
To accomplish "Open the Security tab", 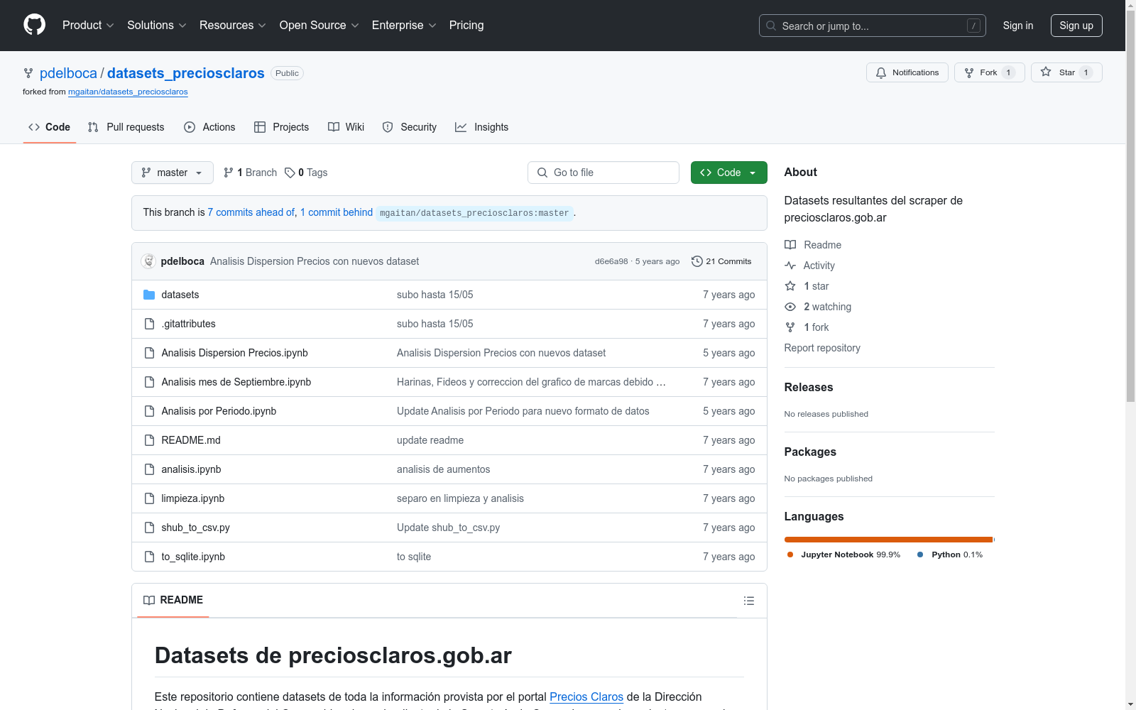I will (x=410, y=127).
